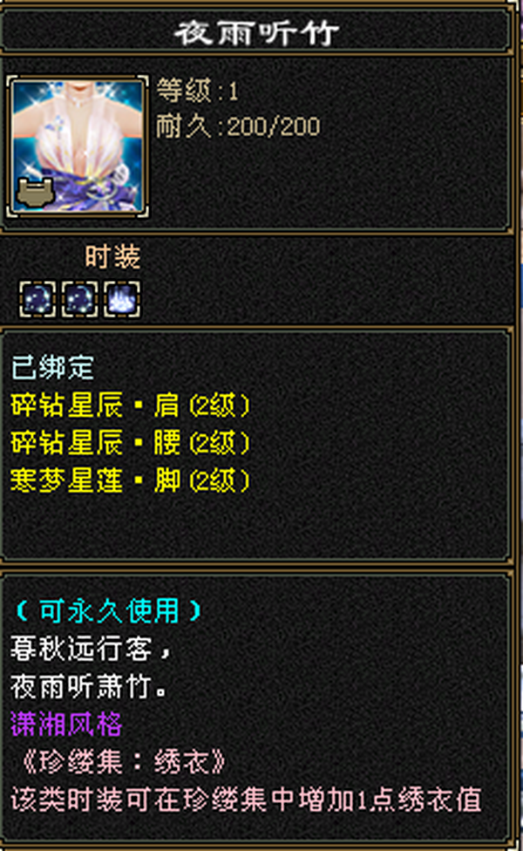
Task: Select the 碎钻星辰·腰 (2级) entry
Action: pyautogui.click(x=130, y=443)
